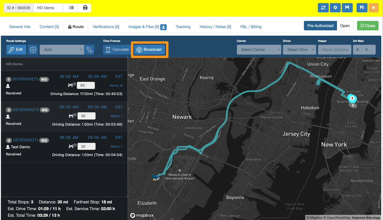Click the Mapbox logo on the map
The height and width of the screenshot is (220, 383).
(142, 215)
